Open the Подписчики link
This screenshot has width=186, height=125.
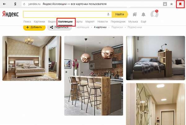135,27
